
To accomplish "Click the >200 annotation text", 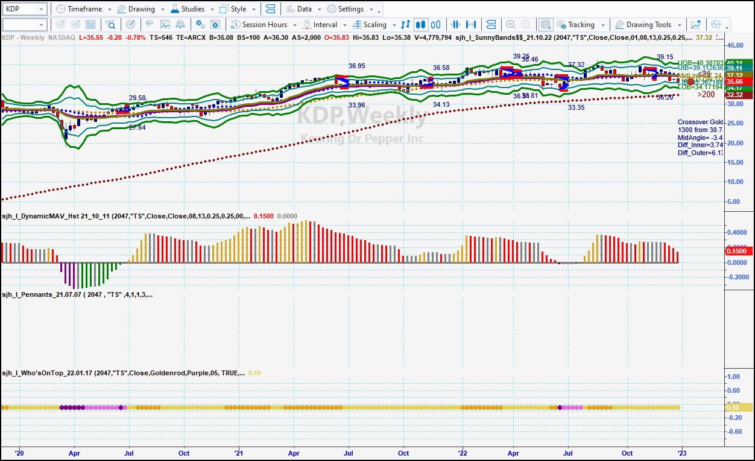I will (x=706, y=94).
